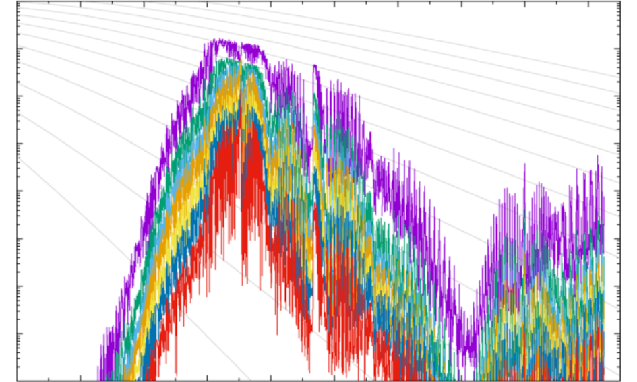Click the purple curve's highest peak
The height and width of the screenshot is (382, 637).
click(x=216, y=40)
